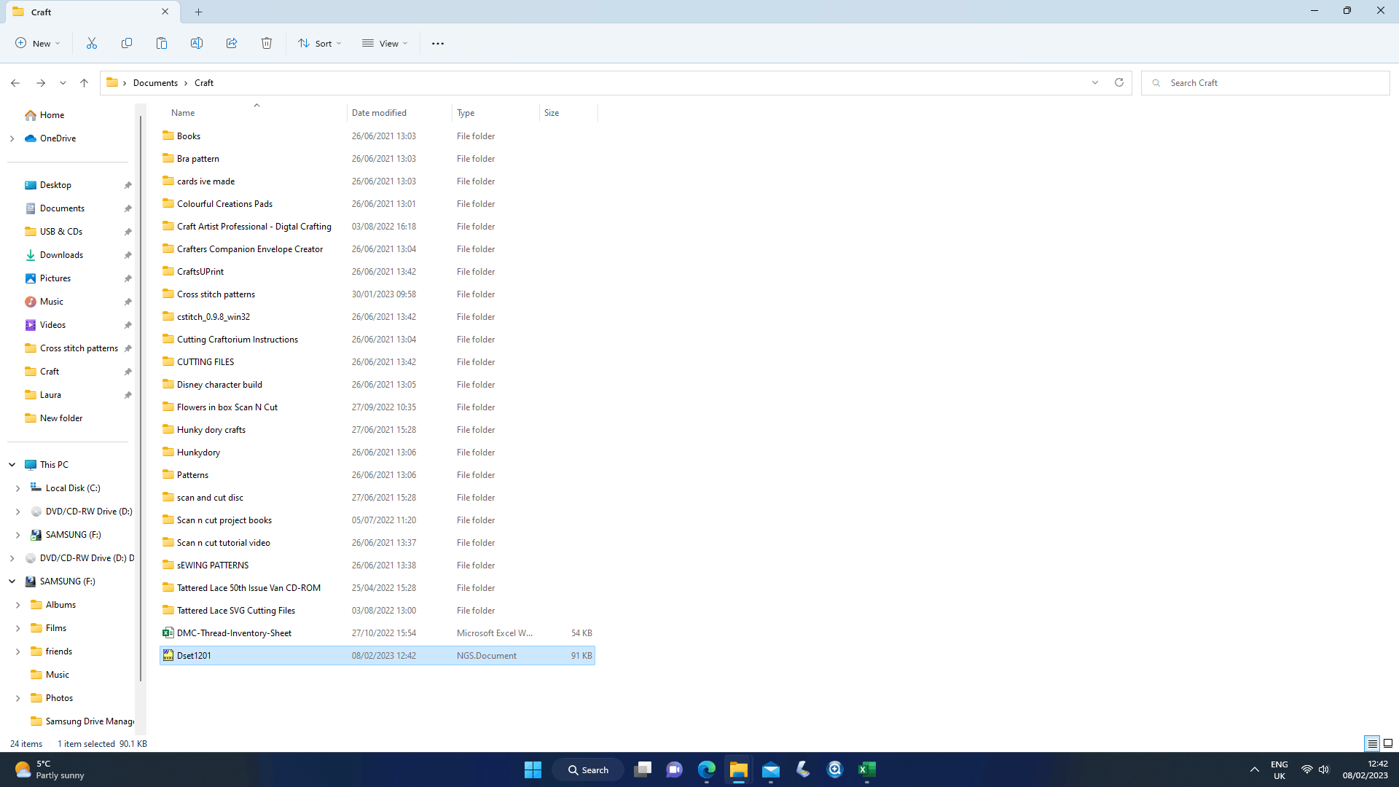Click the Rename icon in toolbar

point(197,44)
